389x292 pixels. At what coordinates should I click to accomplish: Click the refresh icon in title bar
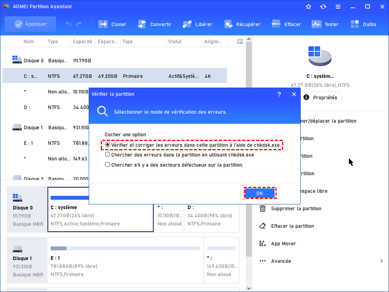[323, 7]
